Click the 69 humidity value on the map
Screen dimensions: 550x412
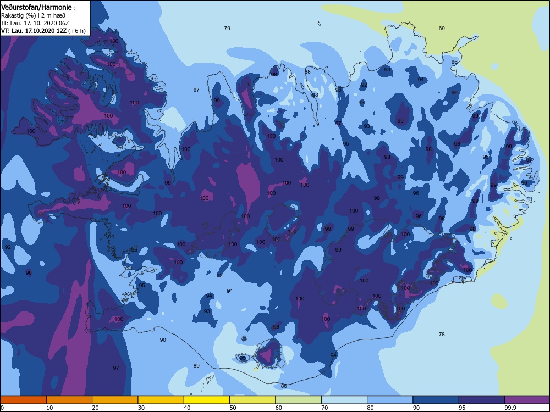click(442, 29)
